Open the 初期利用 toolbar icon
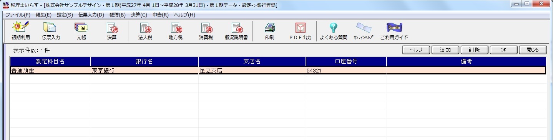553x140 pixels. coord(20,31)
